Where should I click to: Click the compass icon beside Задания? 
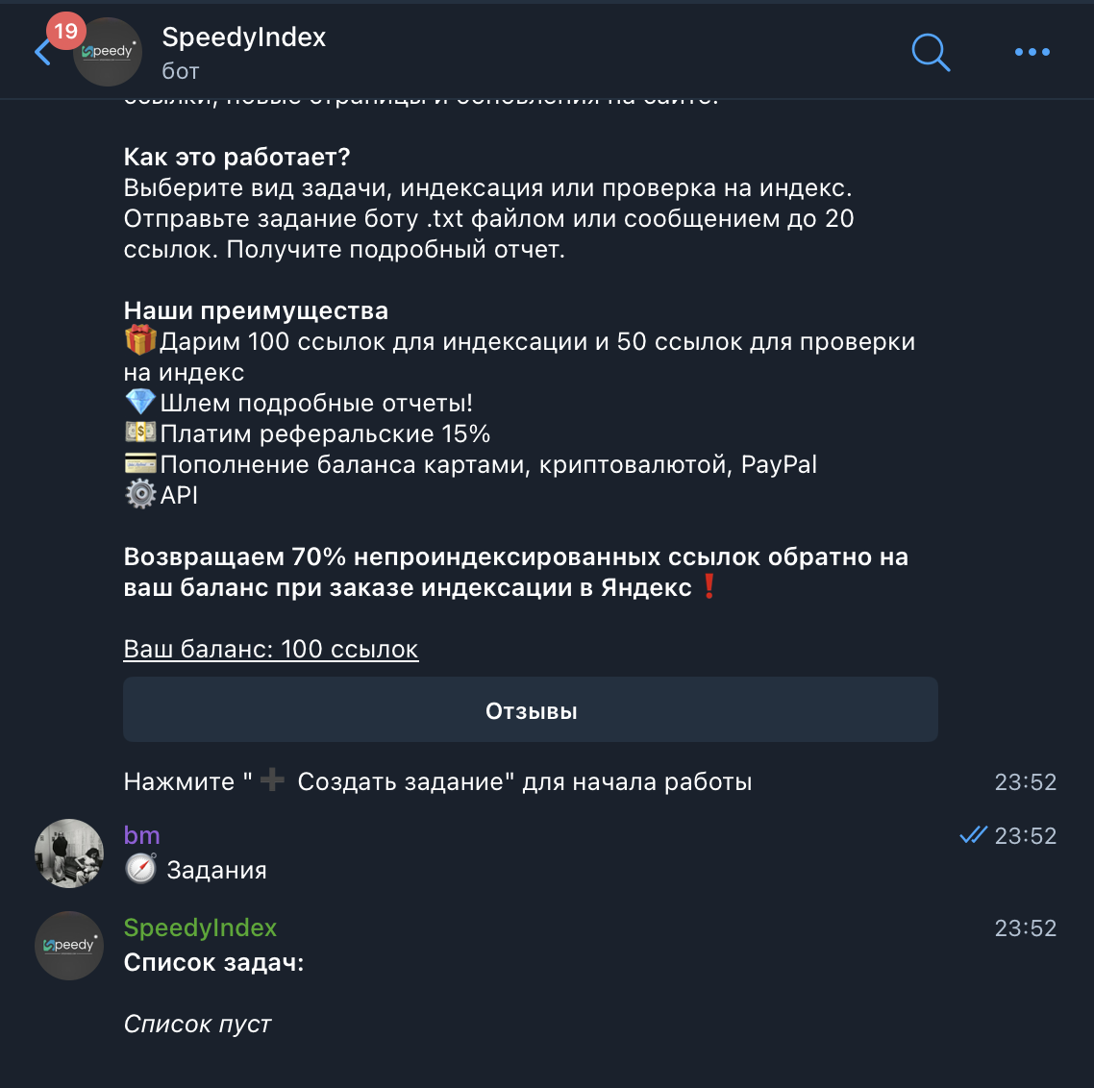pyautogui.click(x=140, y=869)
